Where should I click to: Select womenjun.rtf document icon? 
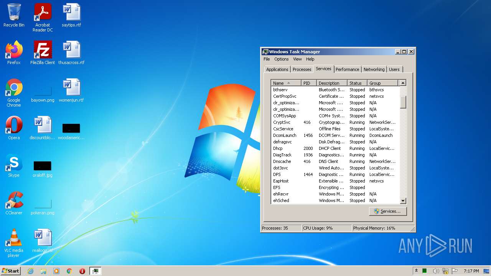click(71, 90)
